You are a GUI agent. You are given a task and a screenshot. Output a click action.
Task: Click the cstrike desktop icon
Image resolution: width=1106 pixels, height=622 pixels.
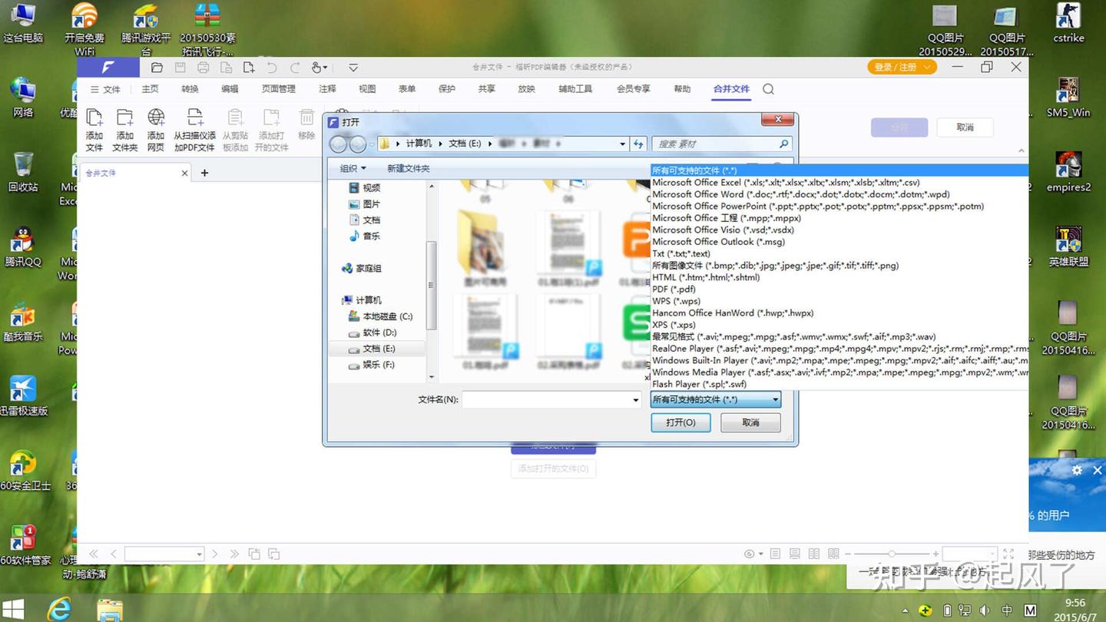1068,23
